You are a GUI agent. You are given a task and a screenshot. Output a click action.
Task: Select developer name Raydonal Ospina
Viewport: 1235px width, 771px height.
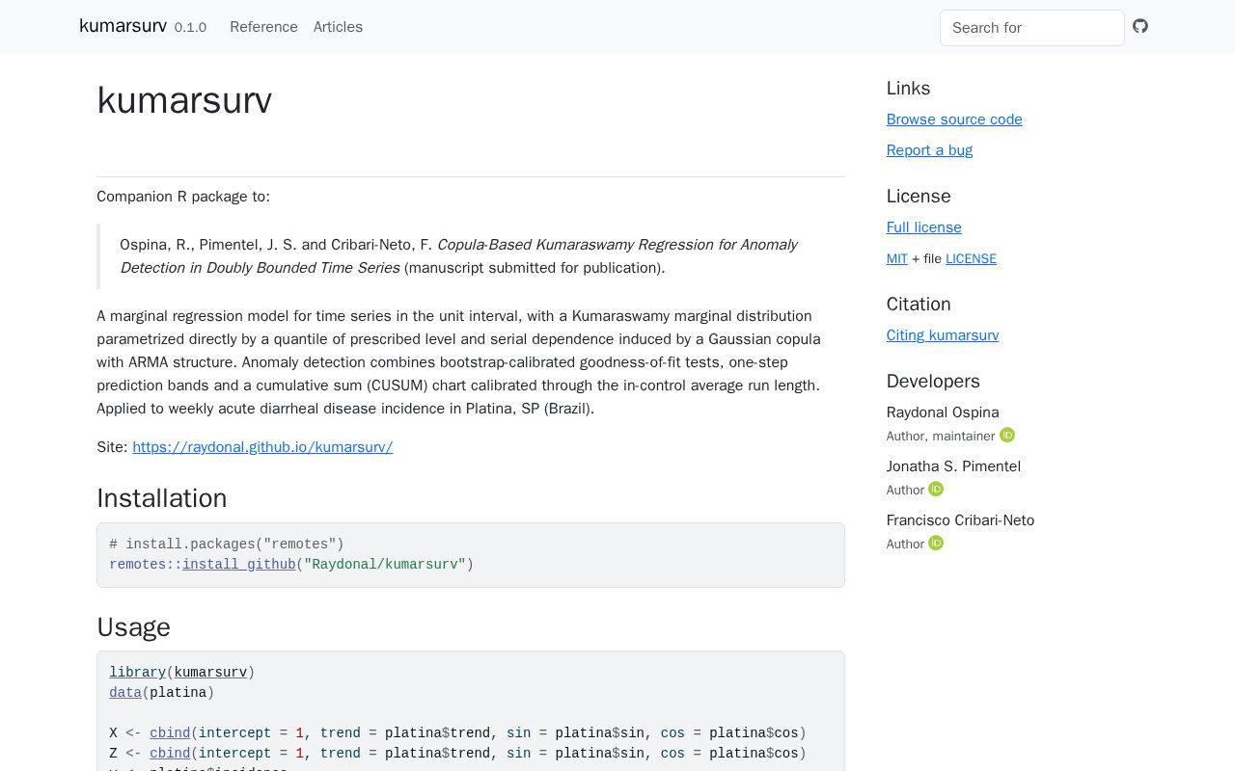coord(943,412)
